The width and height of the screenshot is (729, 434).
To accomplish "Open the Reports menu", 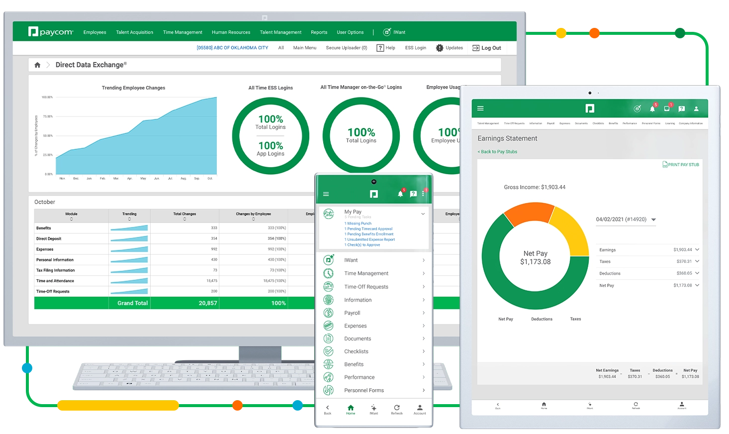I will tap(319, 32).
